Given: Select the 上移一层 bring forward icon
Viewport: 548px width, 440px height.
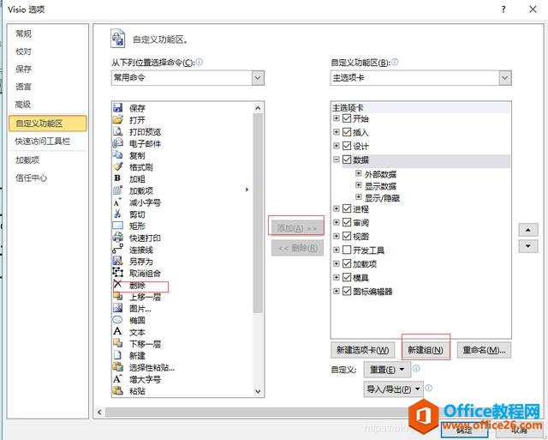Looking at the screenshot, I should click(118, 296).
